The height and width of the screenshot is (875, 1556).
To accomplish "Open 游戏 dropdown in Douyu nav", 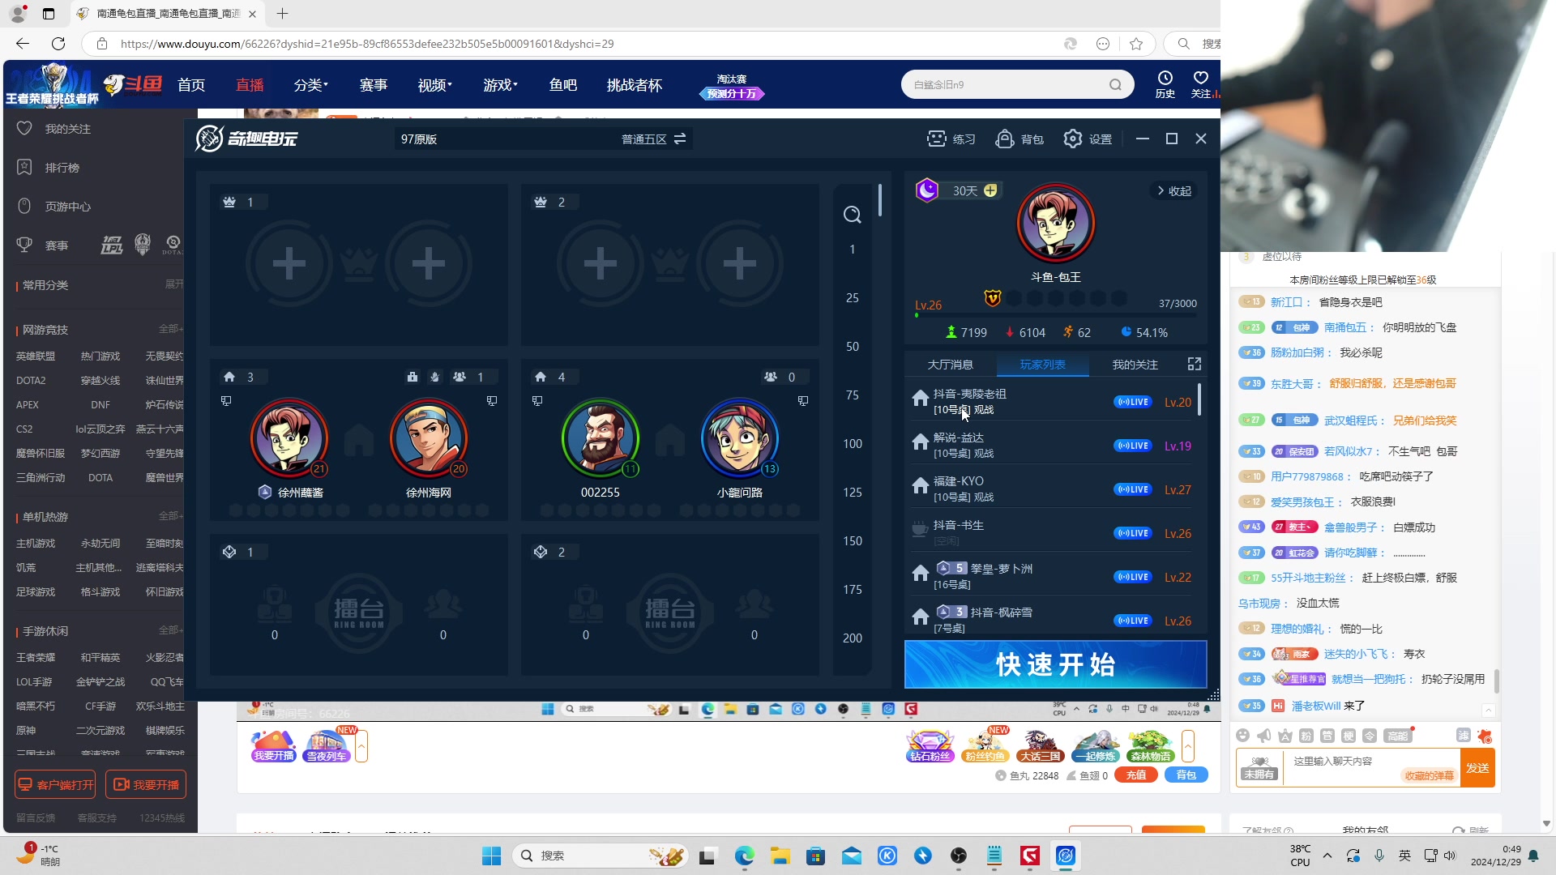I will click(x=500, y=85).
